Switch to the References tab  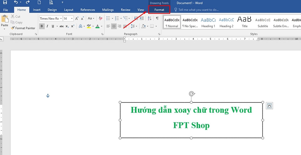pyautogui.click(x=88, y=10)
